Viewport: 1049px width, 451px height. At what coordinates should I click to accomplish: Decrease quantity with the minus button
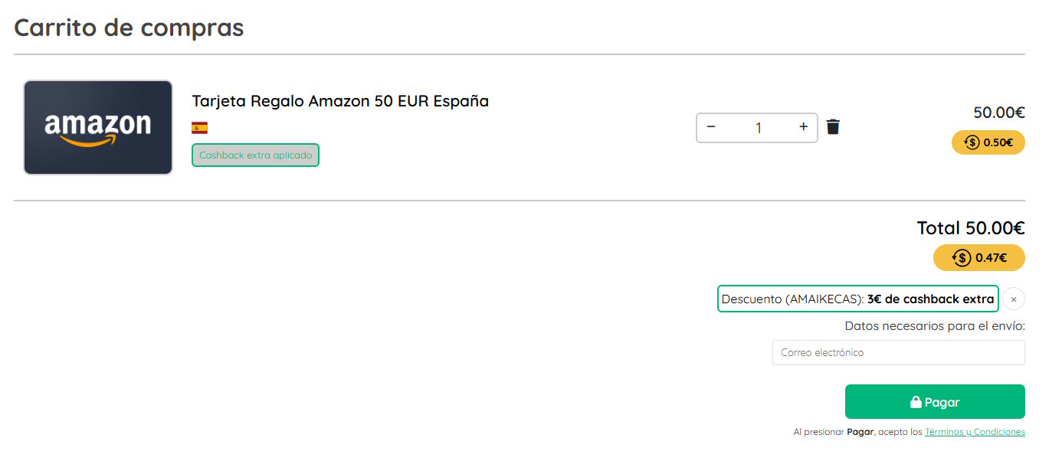point(711,127)
